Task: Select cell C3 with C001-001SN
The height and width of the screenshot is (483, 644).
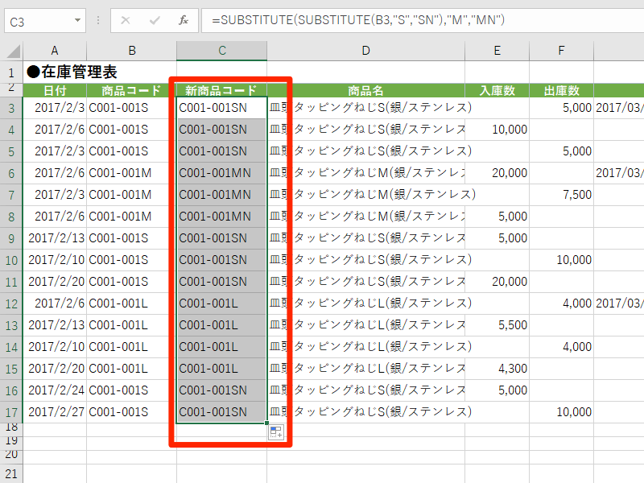Action: tap(222, 108)
